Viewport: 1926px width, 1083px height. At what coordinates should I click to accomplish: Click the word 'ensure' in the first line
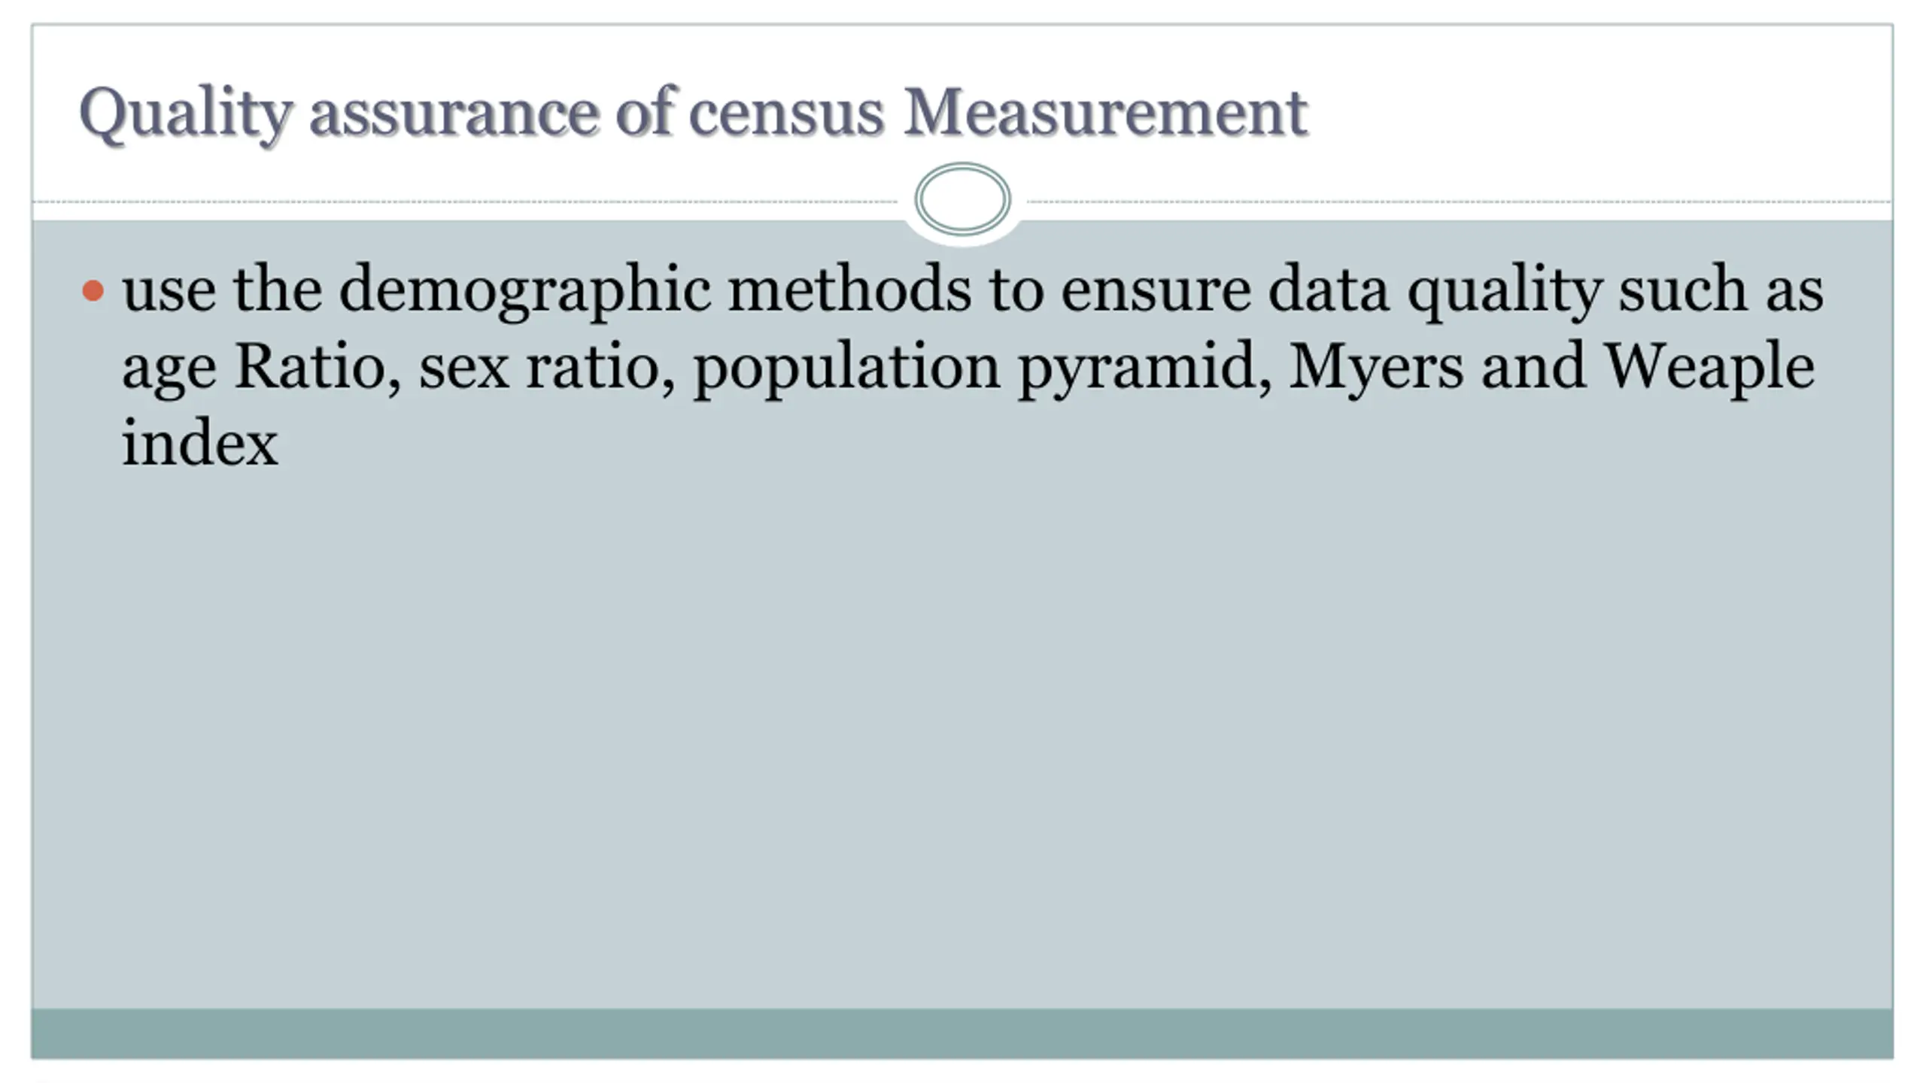pos(1156,290)
